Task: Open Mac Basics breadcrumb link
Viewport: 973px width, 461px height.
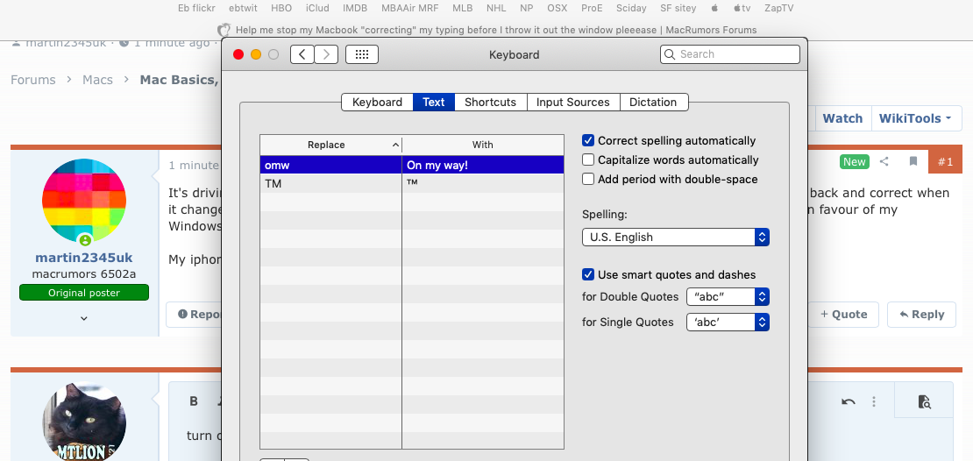Action: (180, 80)
